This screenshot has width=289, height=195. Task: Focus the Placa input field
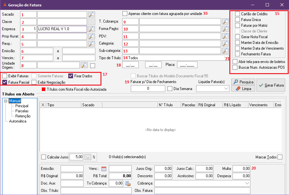coord(187,65)
